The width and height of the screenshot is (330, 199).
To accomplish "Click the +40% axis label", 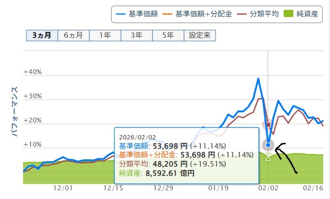I will point(33,72).
